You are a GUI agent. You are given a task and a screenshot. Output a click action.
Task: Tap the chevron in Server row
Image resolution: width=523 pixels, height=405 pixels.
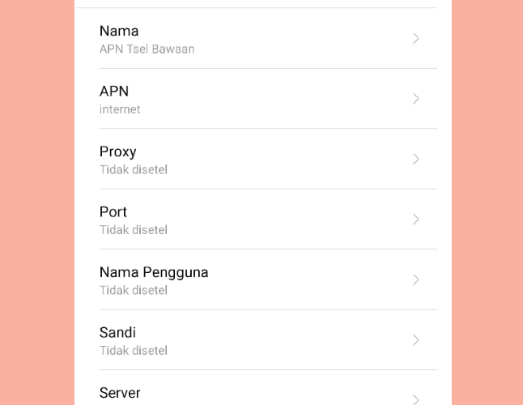[x=415, y=399]
